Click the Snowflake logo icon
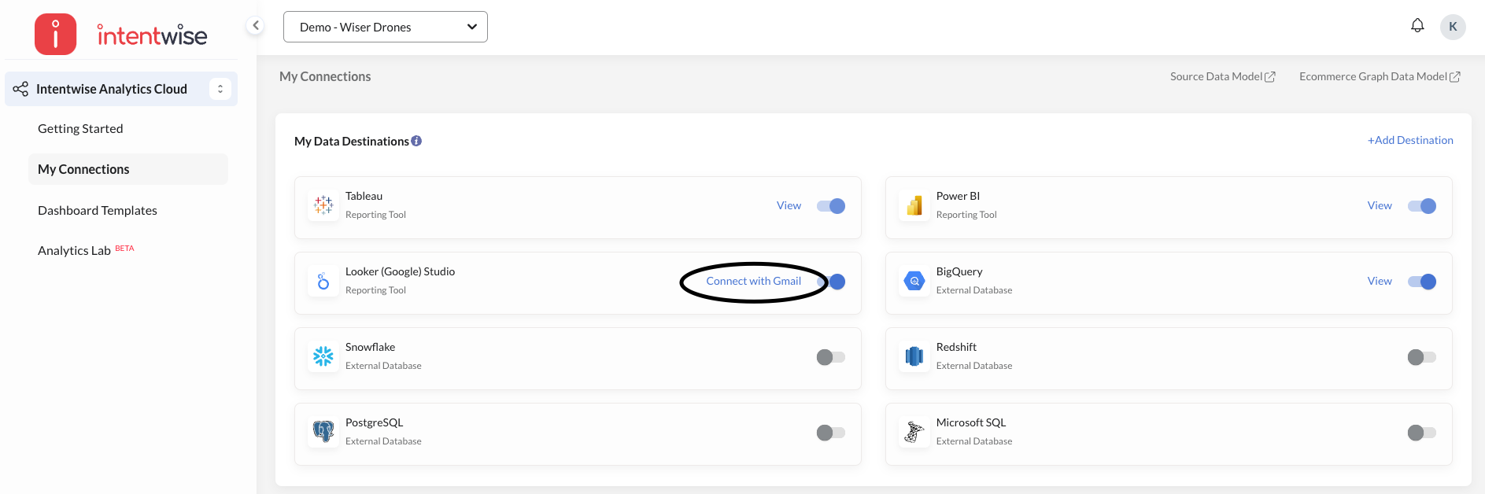1485x494 pixels. tap(323, 356)
